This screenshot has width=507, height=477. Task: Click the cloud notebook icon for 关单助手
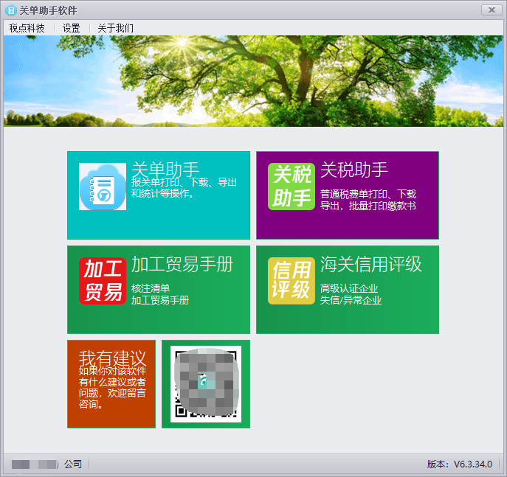[103, 187]
